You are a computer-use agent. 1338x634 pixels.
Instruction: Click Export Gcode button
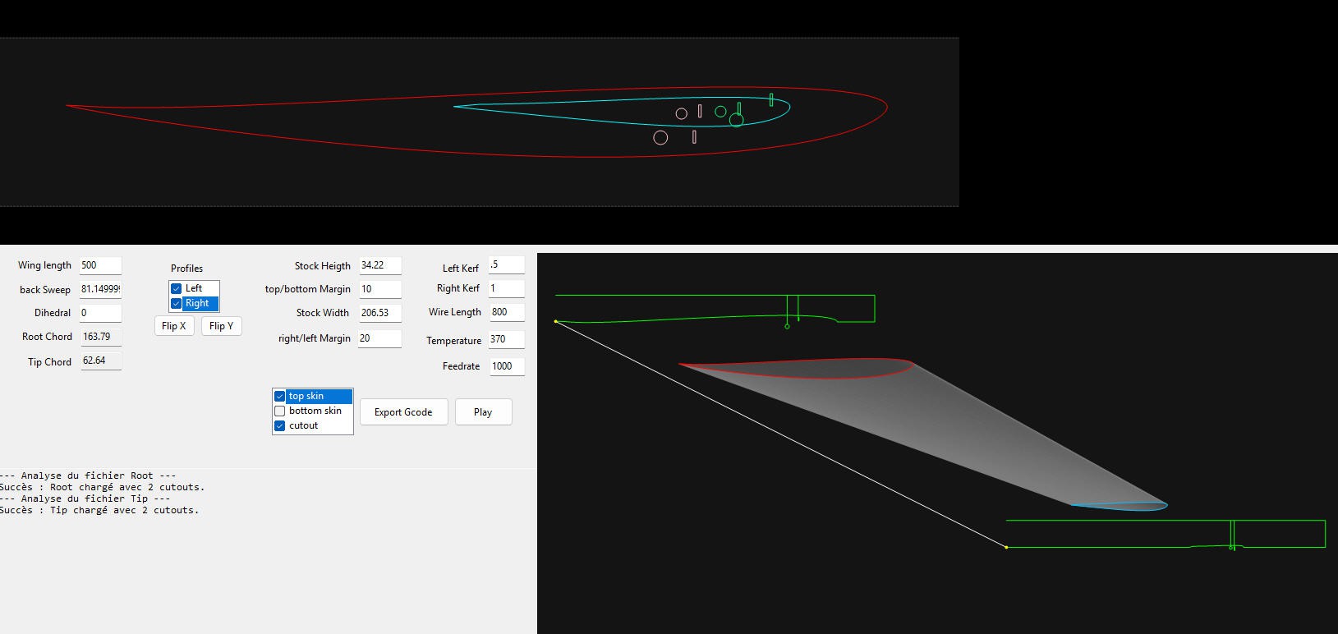(402, 412)
